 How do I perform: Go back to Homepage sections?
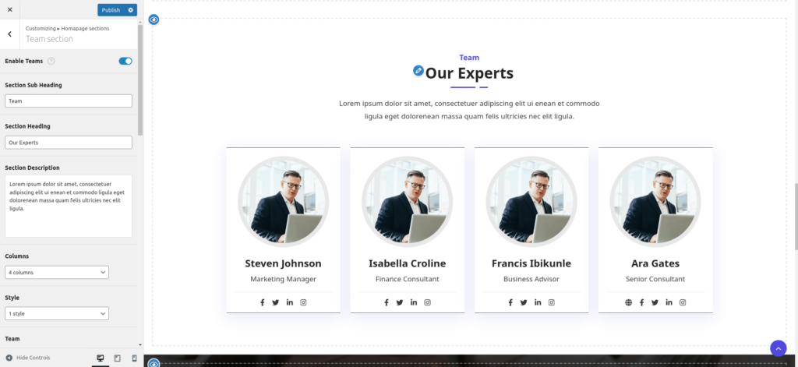click(9, 34)
